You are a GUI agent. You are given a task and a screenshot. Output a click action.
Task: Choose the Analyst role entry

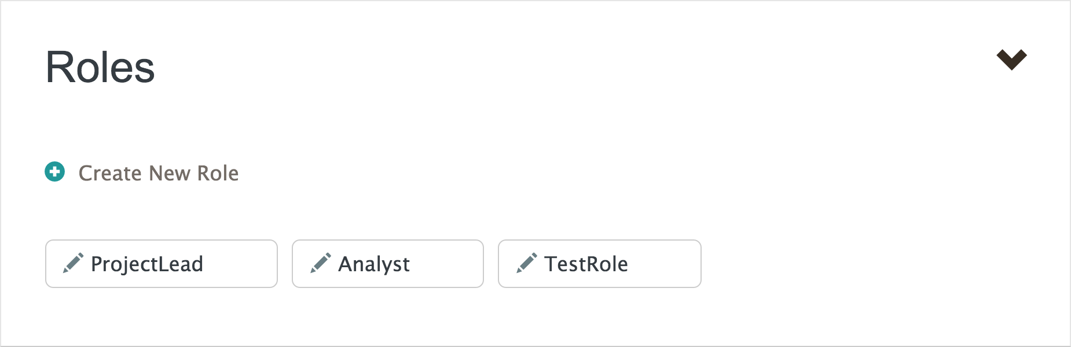click(x=387, y=264)
